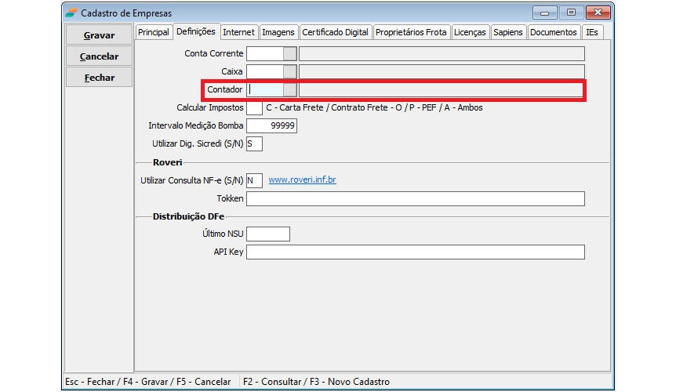Click the Intervalo Medição Bomba field
The width and height of the screenshot is (676, 392).
(271, 125)
